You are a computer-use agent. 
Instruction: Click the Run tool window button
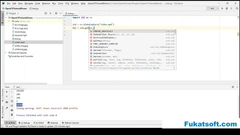[10, 123]
